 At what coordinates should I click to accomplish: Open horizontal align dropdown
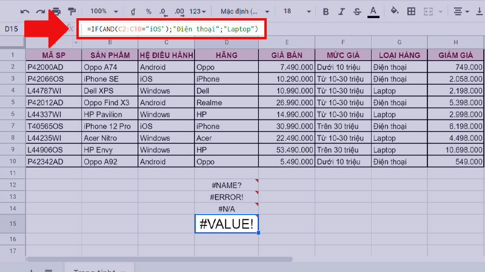click(460, 11)
